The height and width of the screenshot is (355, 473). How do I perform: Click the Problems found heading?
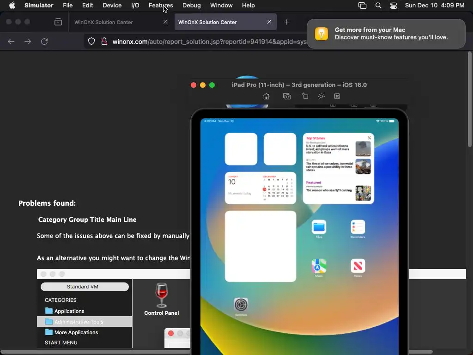(47, 203)
